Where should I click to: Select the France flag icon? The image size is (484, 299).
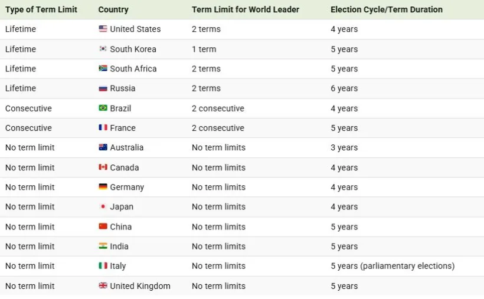(103, 128)
